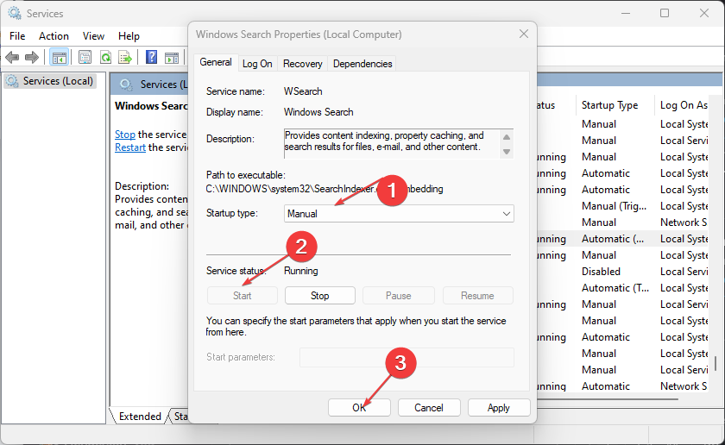725x445 pixels.
Task: Close the Windows Search Properties dialog
Action: [523, 34]
